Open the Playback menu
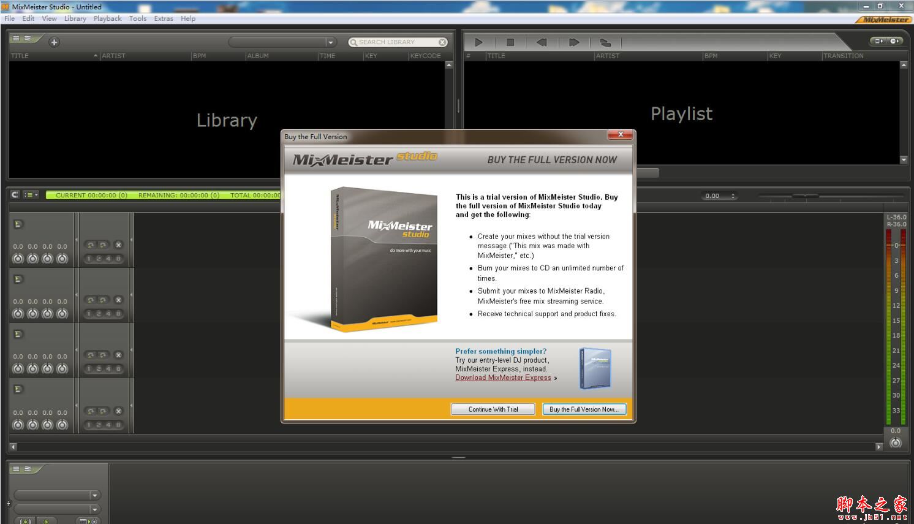 coord(108,18)
